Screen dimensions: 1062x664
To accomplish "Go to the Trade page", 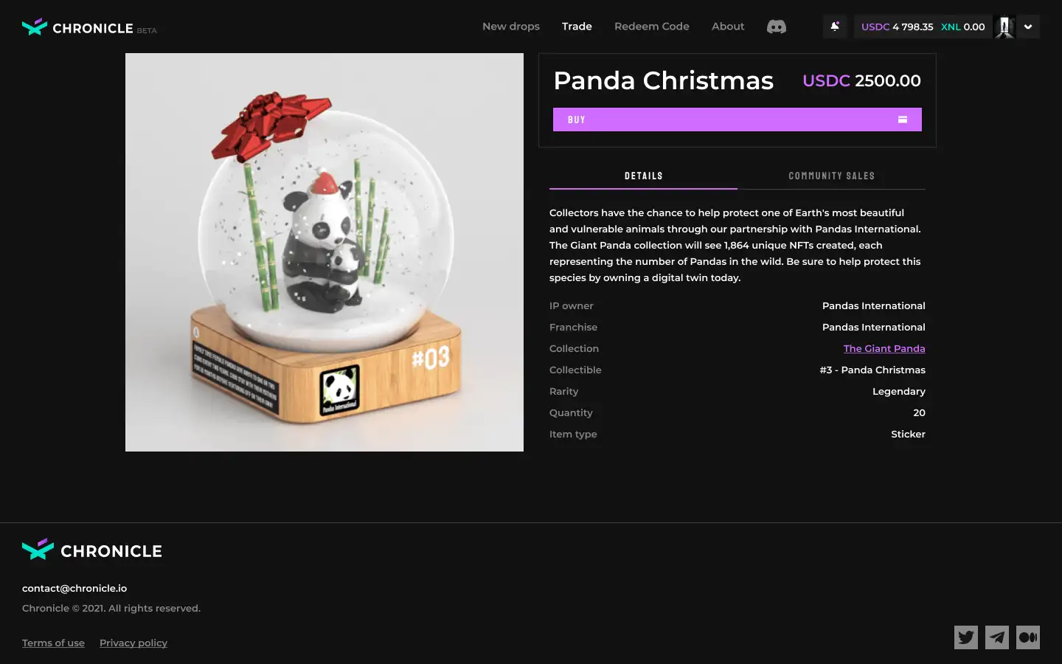I will [577, 27].
